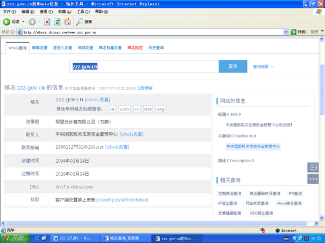Switch to the 历史查询 tab

click(156, 48)
